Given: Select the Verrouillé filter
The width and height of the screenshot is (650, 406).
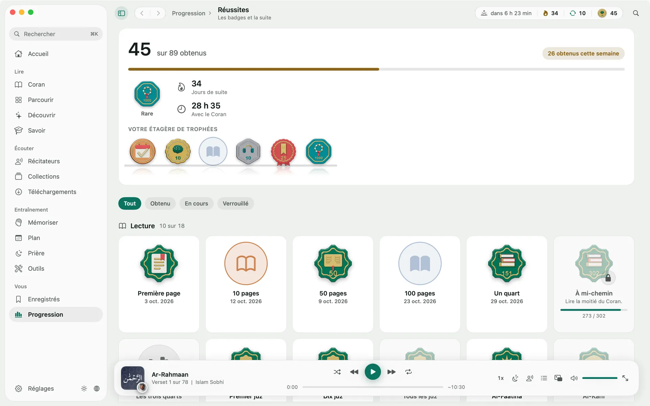Looking at the screenshot, I should point(236,203).
